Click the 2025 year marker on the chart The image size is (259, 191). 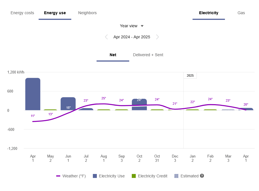[x=190, y=75]
